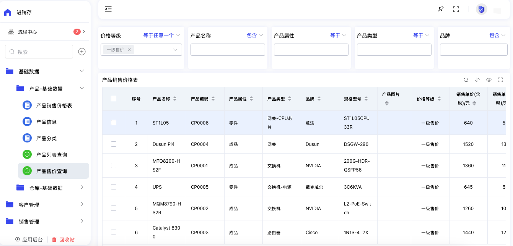Check the Catalyst 8300 row checkbox
This screenshot has height=246, width=513.
click(114, 232)
